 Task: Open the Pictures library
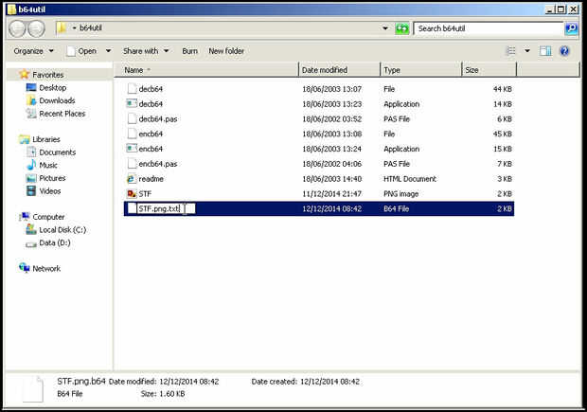(52, 178)
